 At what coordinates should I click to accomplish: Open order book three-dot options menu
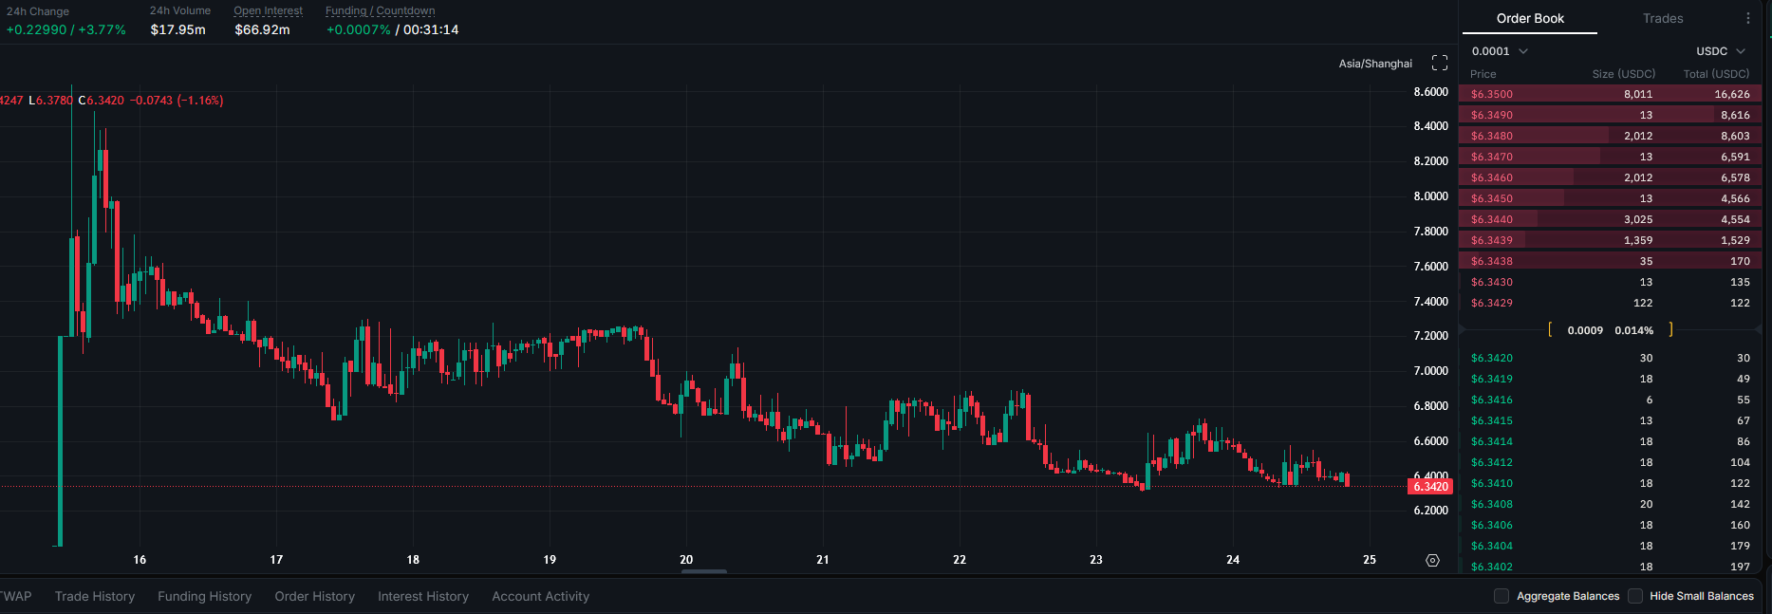tap(1748, 18)
